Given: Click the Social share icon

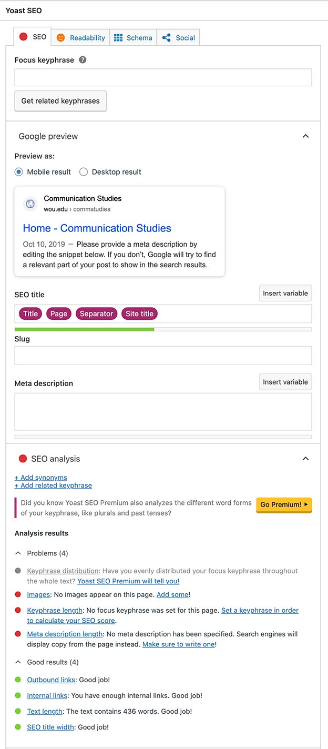Looking at the screenshot, I should click(x=167, y=37).
